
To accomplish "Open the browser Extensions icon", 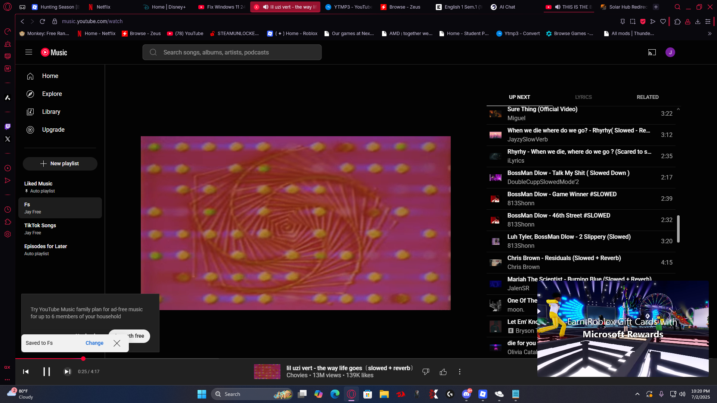I will tap(677, 22).
